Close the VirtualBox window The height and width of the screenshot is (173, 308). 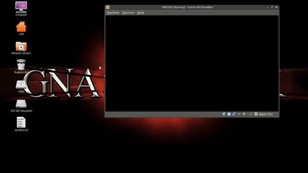pos(277,7)
